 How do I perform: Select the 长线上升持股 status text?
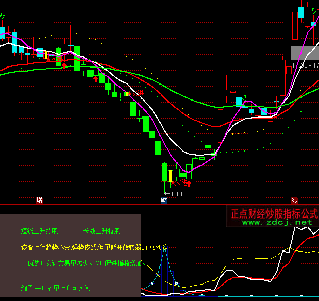[101, 231]
